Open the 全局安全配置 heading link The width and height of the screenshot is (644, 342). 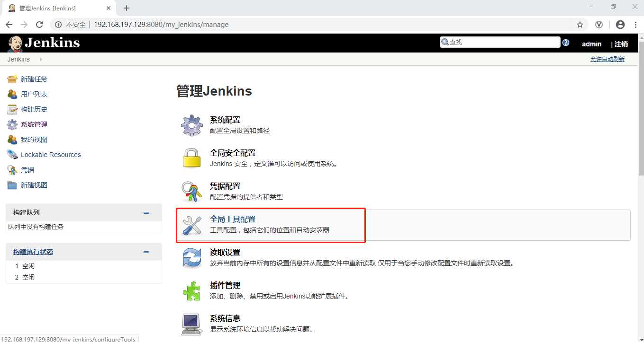pyautogui.click(x=233, y=153)
